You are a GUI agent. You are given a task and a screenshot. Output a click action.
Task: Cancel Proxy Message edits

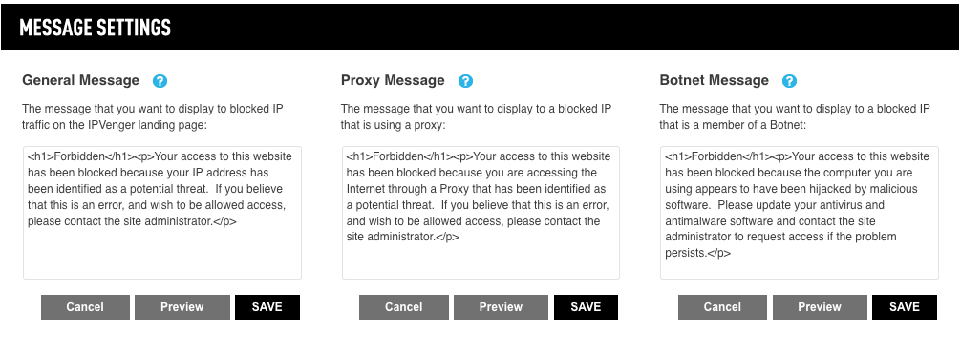coord(404,307)
